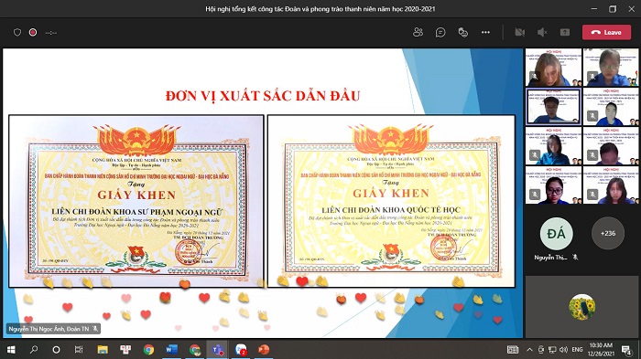Toggle the microphone mute button
This screenshot has width=641, height=359.
pyautogui.click(x=542, y=32)
